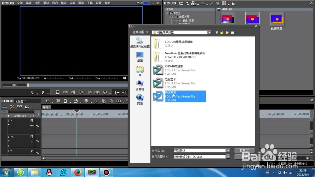Open the timeline scale dropdown arrow

click(x=31, y=116)
